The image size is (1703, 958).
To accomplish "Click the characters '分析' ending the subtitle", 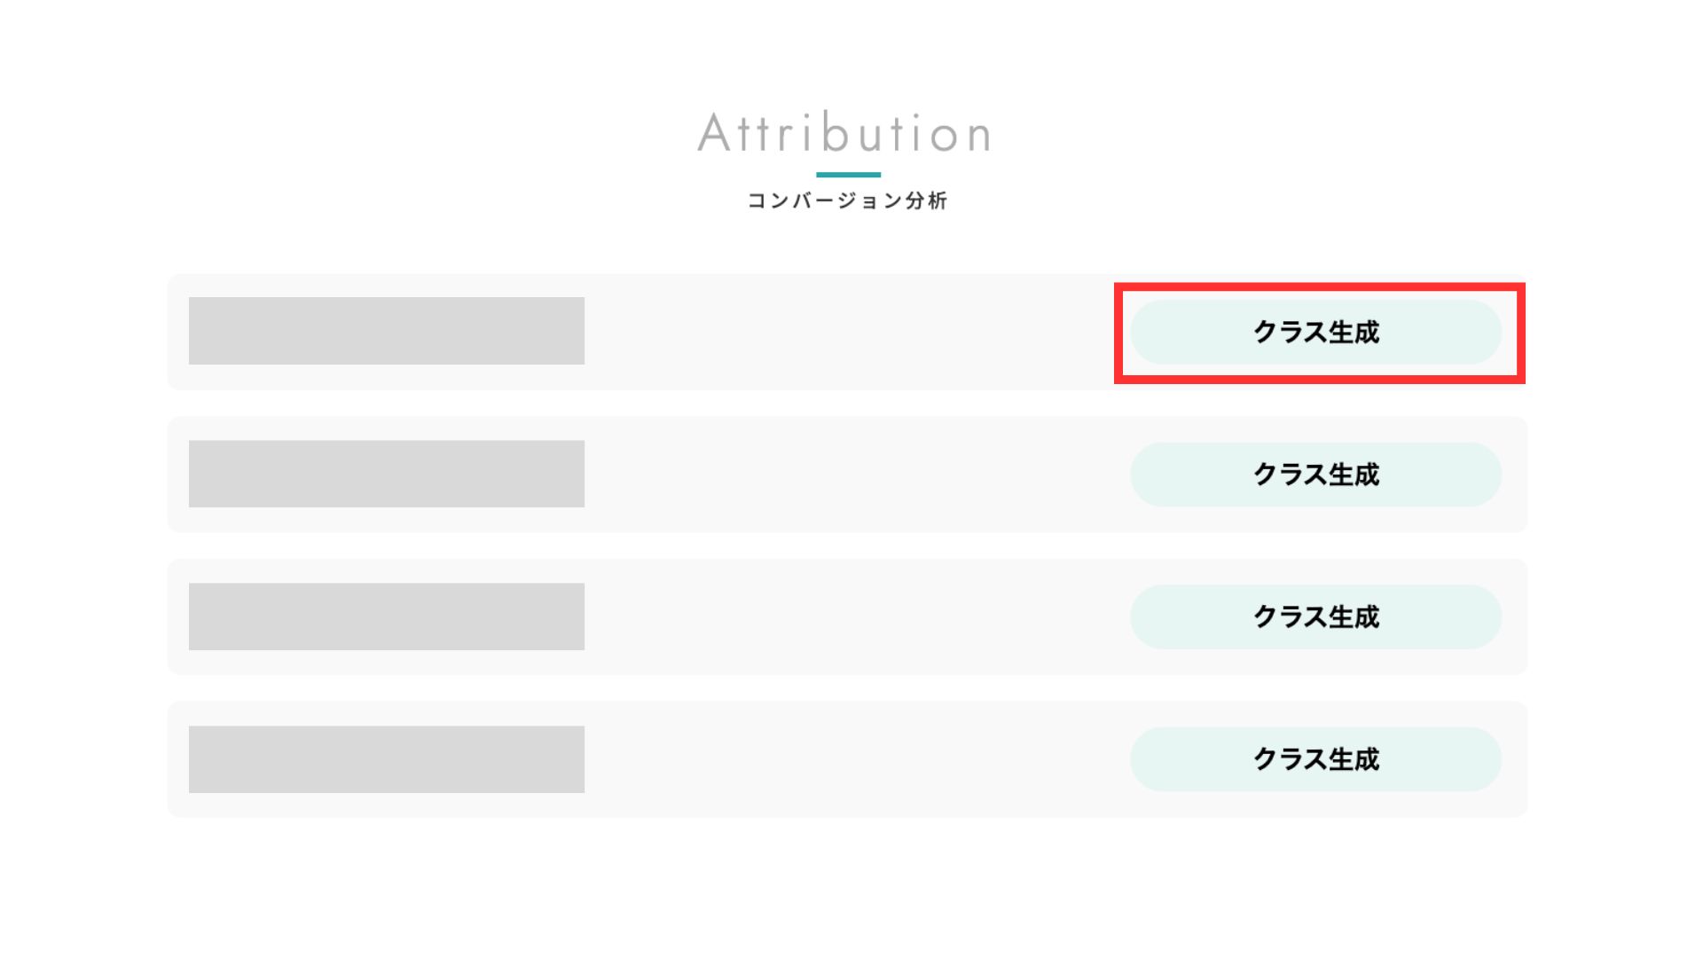I will coord(927,201).
